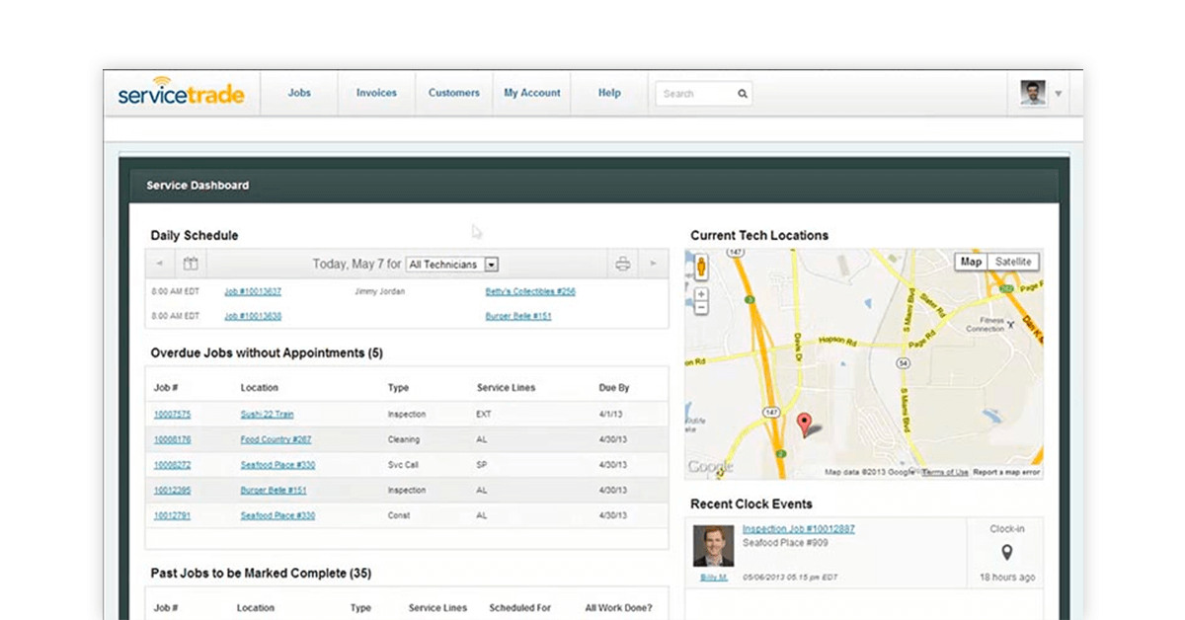This screenshot has width=1185, height=620.
Task: Click the ServiceTrade logo
Action: point(181,92)
